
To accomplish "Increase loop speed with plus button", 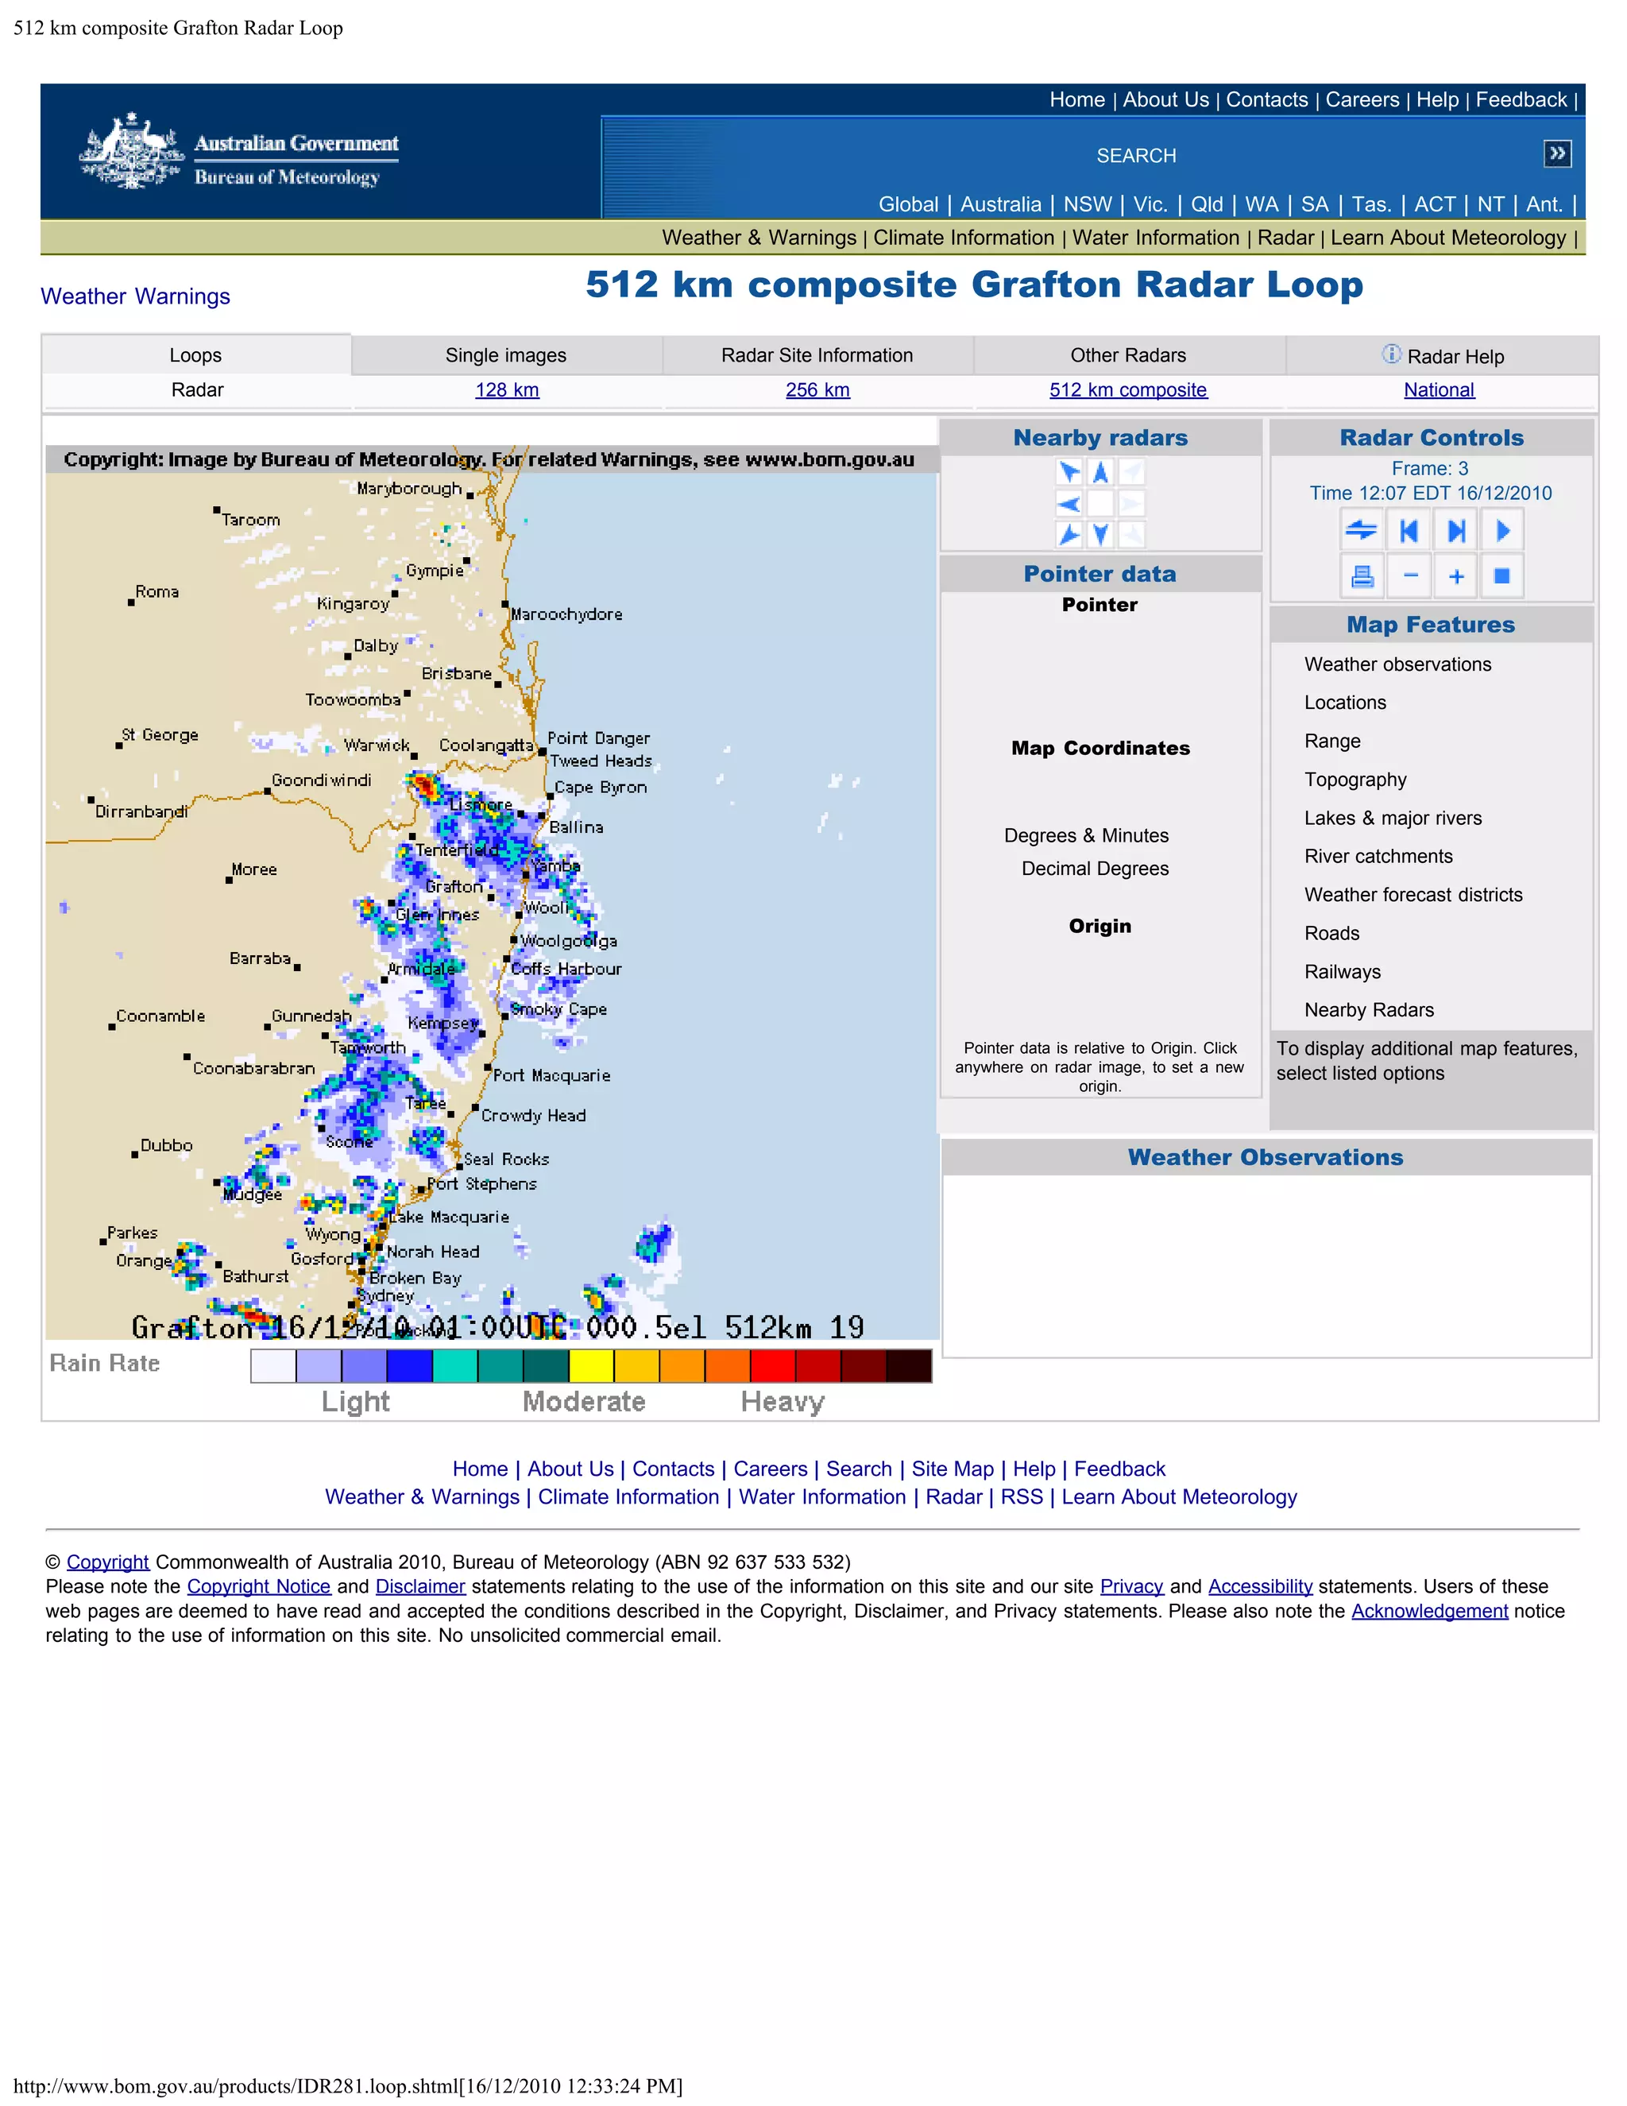I will (1455, 575).
